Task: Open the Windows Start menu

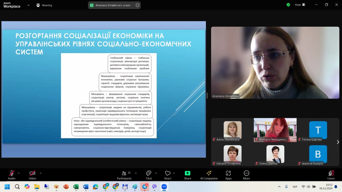Action: (7, 187)
